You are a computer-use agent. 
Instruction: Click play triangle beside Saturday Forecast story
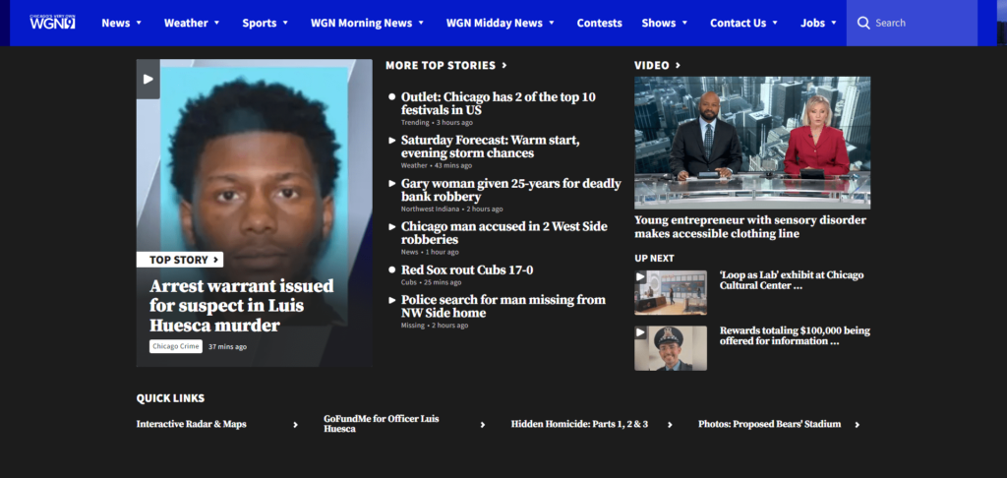[392, 140]
